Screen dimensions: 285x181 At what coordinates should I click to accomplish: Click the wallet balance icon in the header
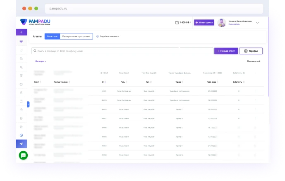[177, 23]
